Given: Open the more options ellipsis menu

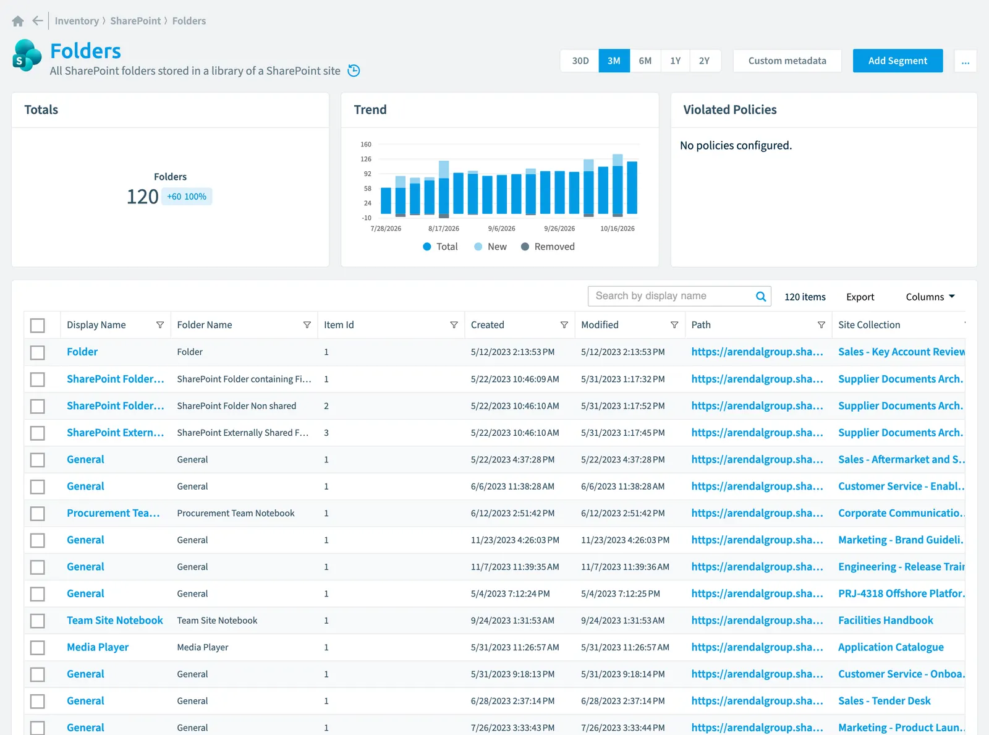Looking at the screenshot, I should point(966,61).
